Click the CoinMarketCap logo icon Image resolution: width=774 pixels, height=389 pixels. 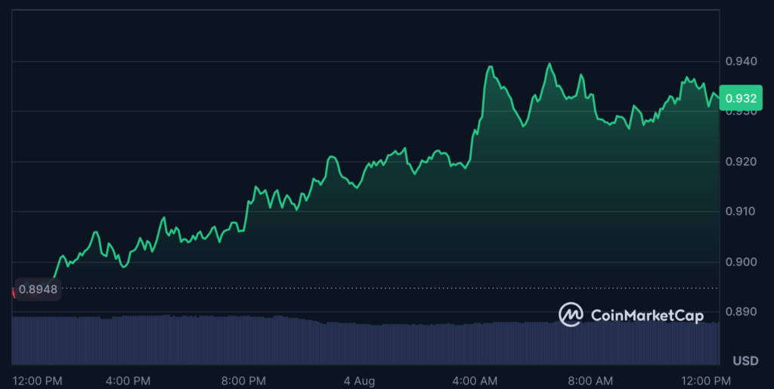pos(571,314)
